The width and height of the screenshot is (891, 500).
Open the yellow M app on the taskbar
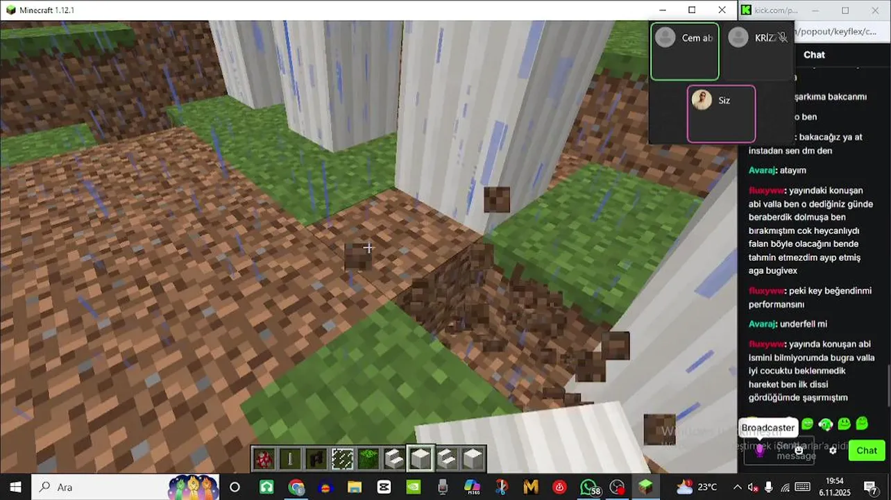coord(531,487)
